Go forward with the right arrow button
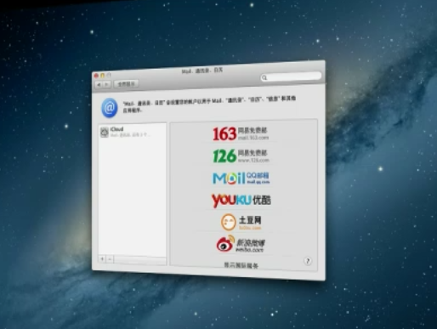Image resolution: width=437 pixels, height=329 pixels. pos(106,84)
